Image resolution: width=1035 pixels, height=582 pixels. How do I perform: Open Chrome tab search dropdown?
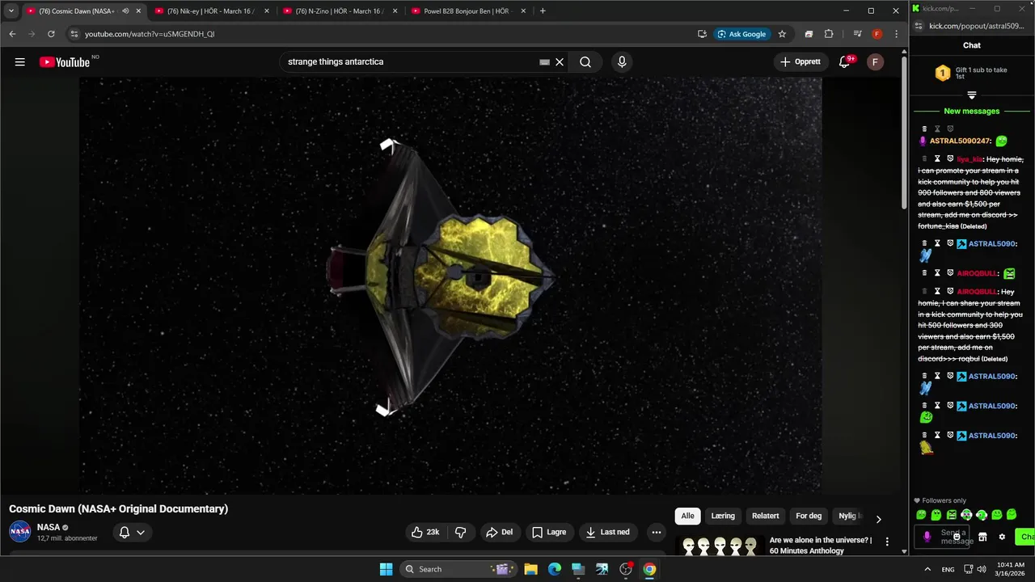pyautogui.click(x=11, y=11)
